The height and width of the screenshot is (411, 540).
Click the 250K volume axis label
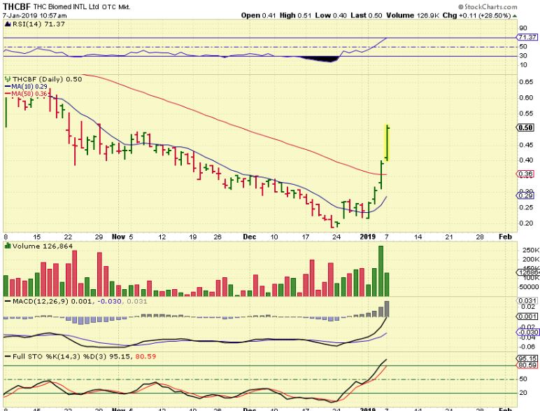(x=531, y=250)
